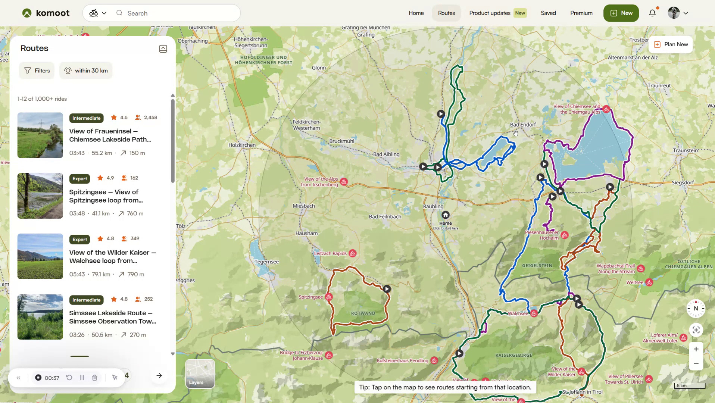Toggle cursor capture in the recorder bar
Image resolution: width=715 pixels, height=403 pixels.
point(115,378)
